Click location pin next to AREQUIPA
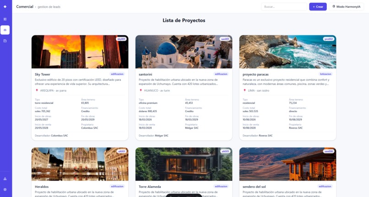The width and height of the screenshot is (369, 197). coord(37,90)
